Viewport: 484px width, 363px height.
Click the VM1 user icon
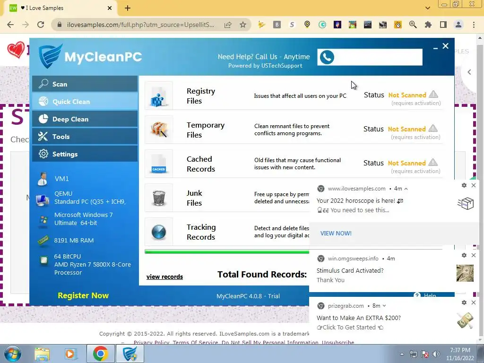coord(42,179)
